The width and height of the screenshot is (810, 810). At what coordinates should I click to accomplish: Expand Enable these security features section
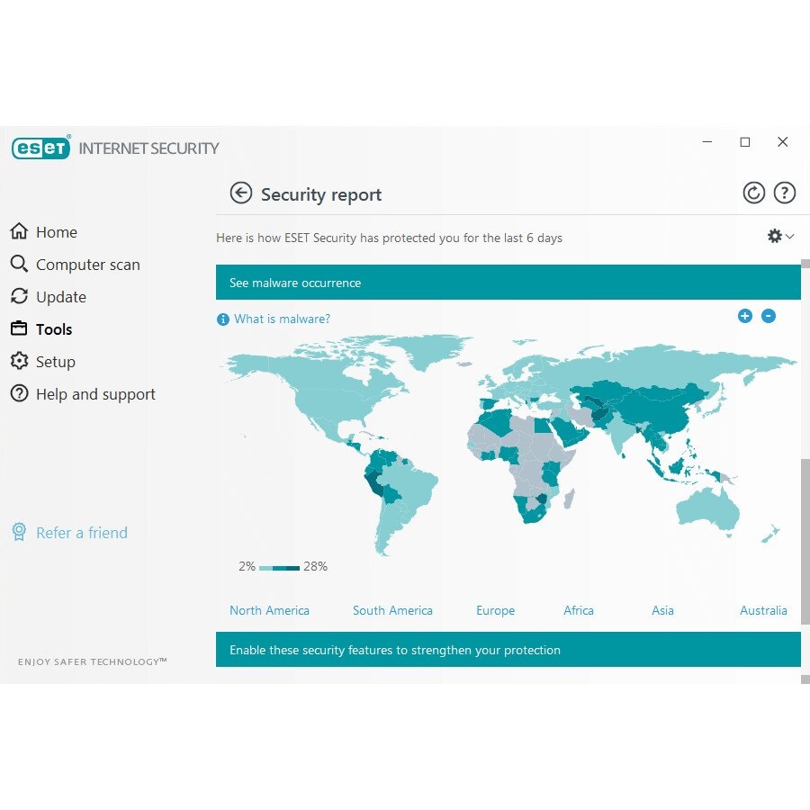pos(508,649)
